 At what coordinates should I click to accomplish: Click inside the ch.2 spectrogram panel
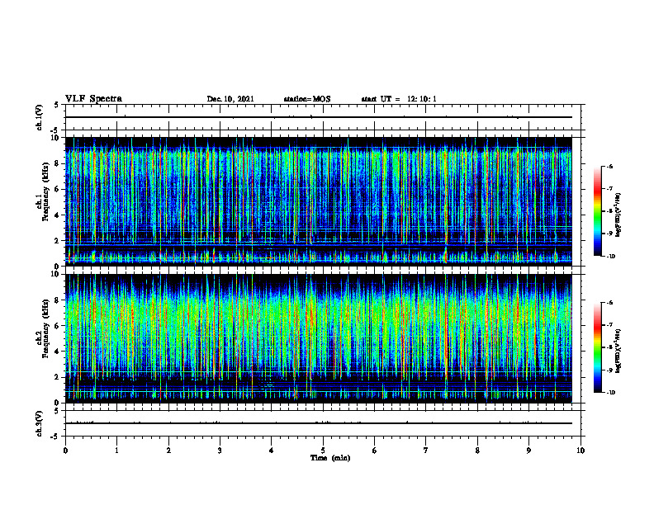click(318, 338)
